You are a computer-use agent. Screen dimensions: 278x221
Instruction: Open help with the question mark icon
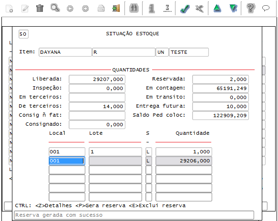tap(250, 8)
